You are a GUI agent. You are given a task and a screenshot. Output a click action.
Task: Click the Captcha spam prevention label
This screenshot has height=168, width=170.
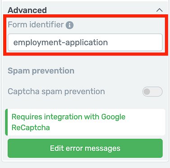pos(56,91)
